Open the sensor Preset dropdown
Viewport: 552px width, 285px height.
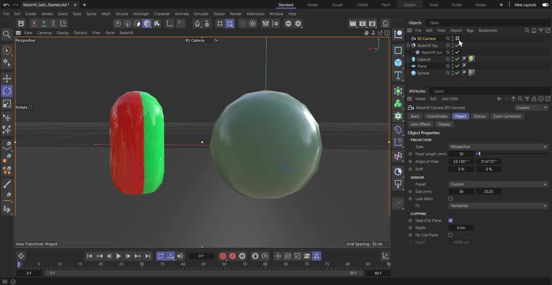[x=498, y=184]
